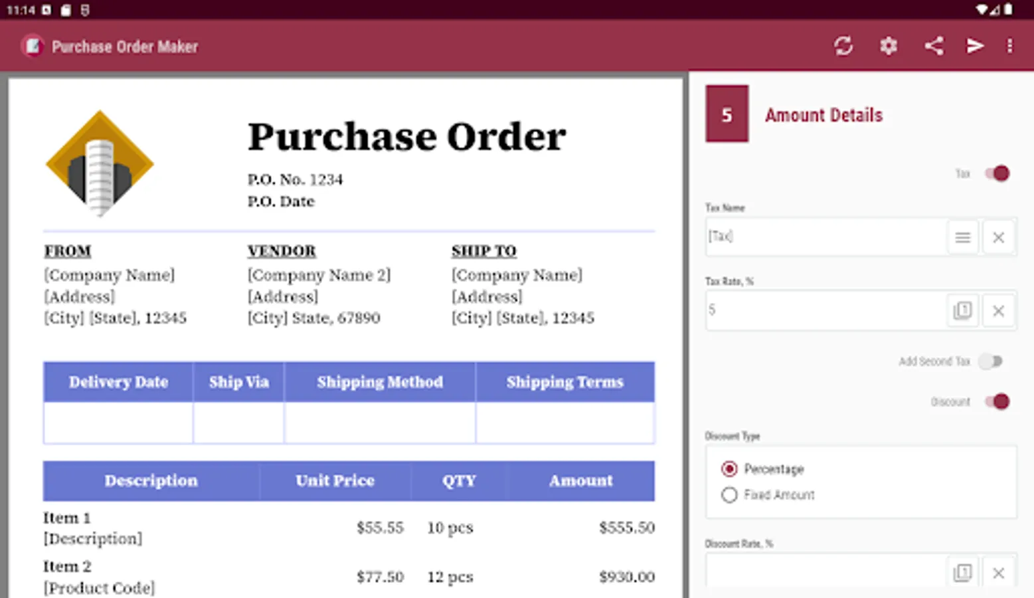Click the send arrow icon
The width and height of the screenshot is (1034, 598).
[x=974, y=46]
